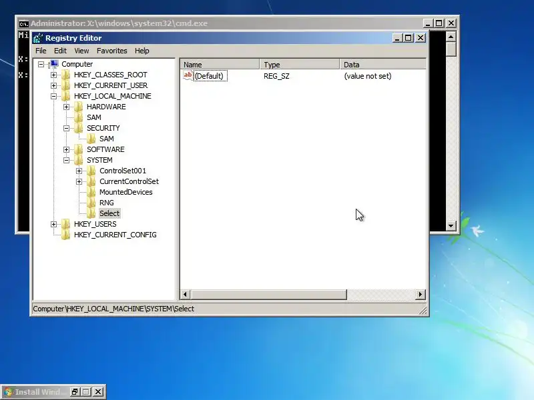534x400 pixels.
Task: Click the horizontal scrollbar right arrow
Action: 421,295
